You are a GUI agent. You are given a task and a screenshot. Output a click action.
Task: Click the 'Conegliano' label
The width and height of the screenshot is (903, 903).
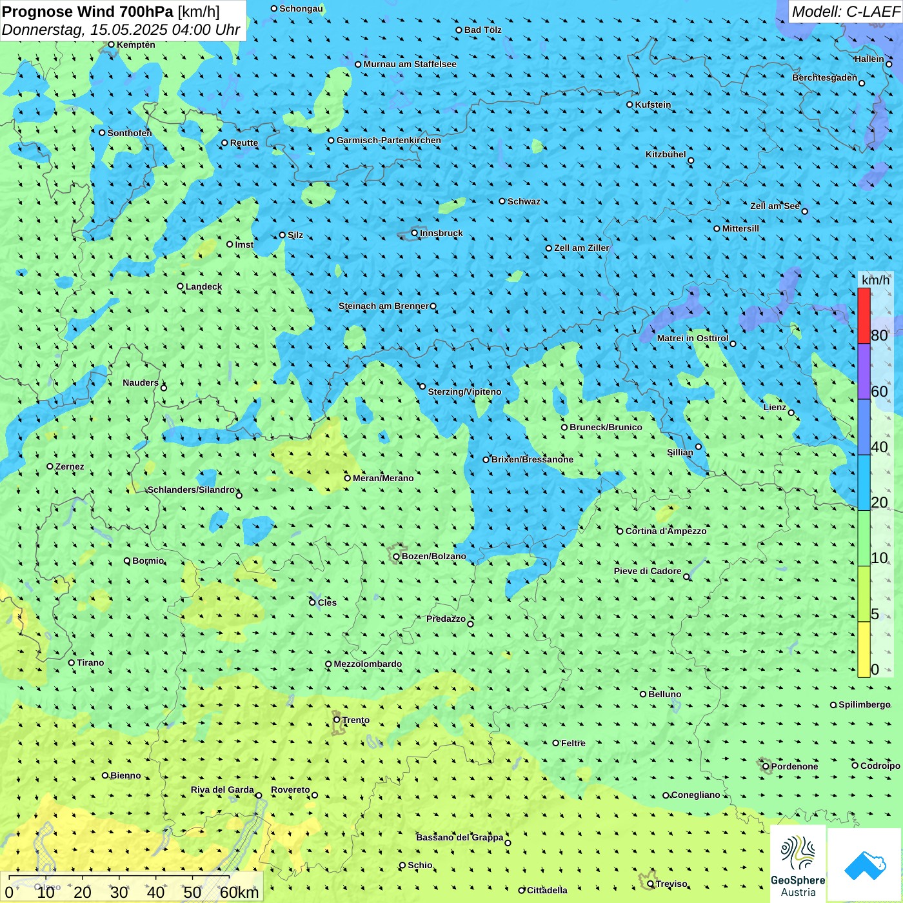coord(695,795)
